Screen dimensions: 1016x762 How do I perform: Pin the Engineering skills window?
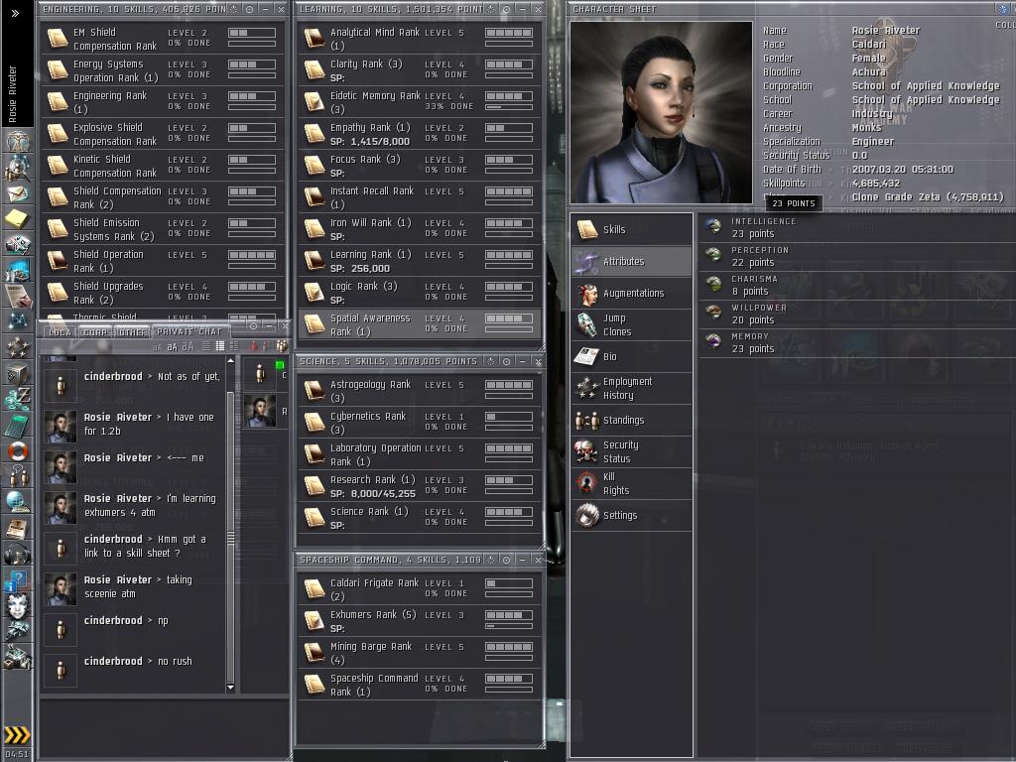pos(234,9)
